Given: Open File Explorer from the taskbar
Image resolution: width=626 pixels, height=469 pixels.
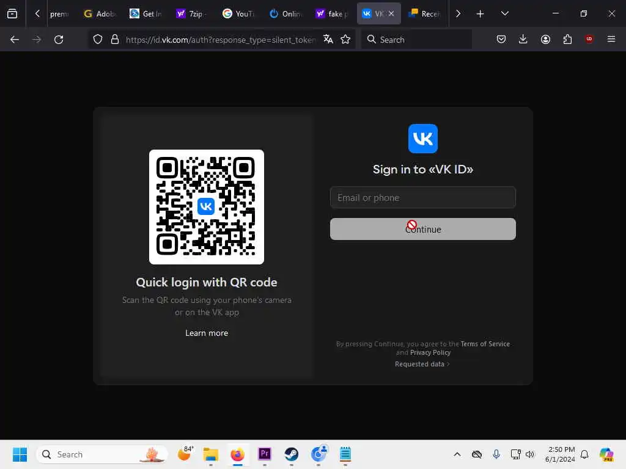Looking at the screenshot, I should tap(211, 454).
